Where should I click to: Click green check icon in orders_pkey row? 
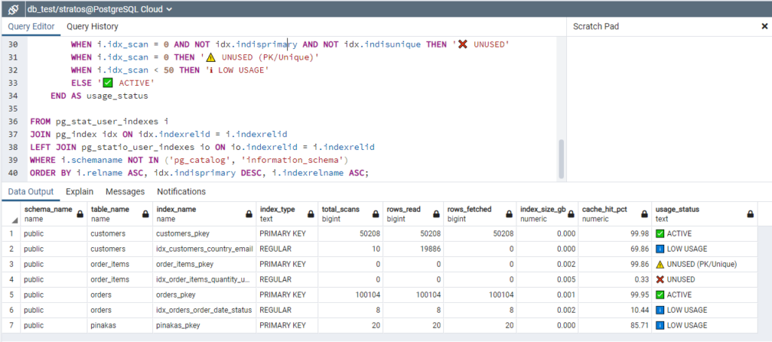660,295
